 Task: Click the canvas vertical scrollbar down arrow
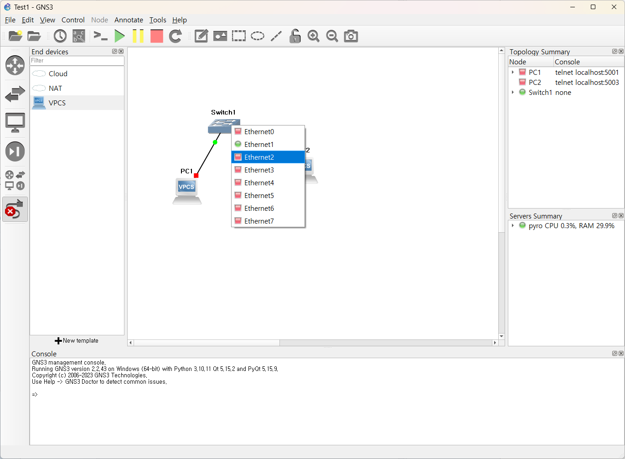(501, 336)
